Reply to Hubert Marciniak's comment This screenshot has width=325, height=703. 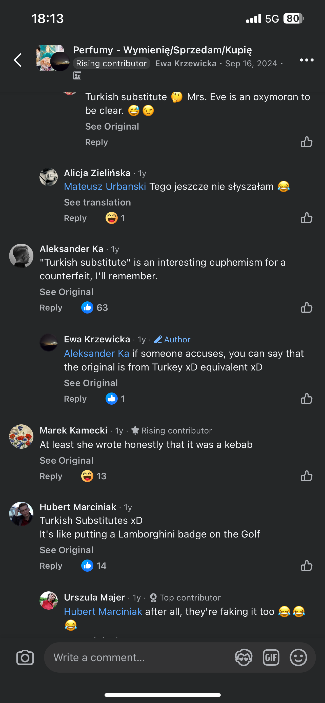click(51, 566)
